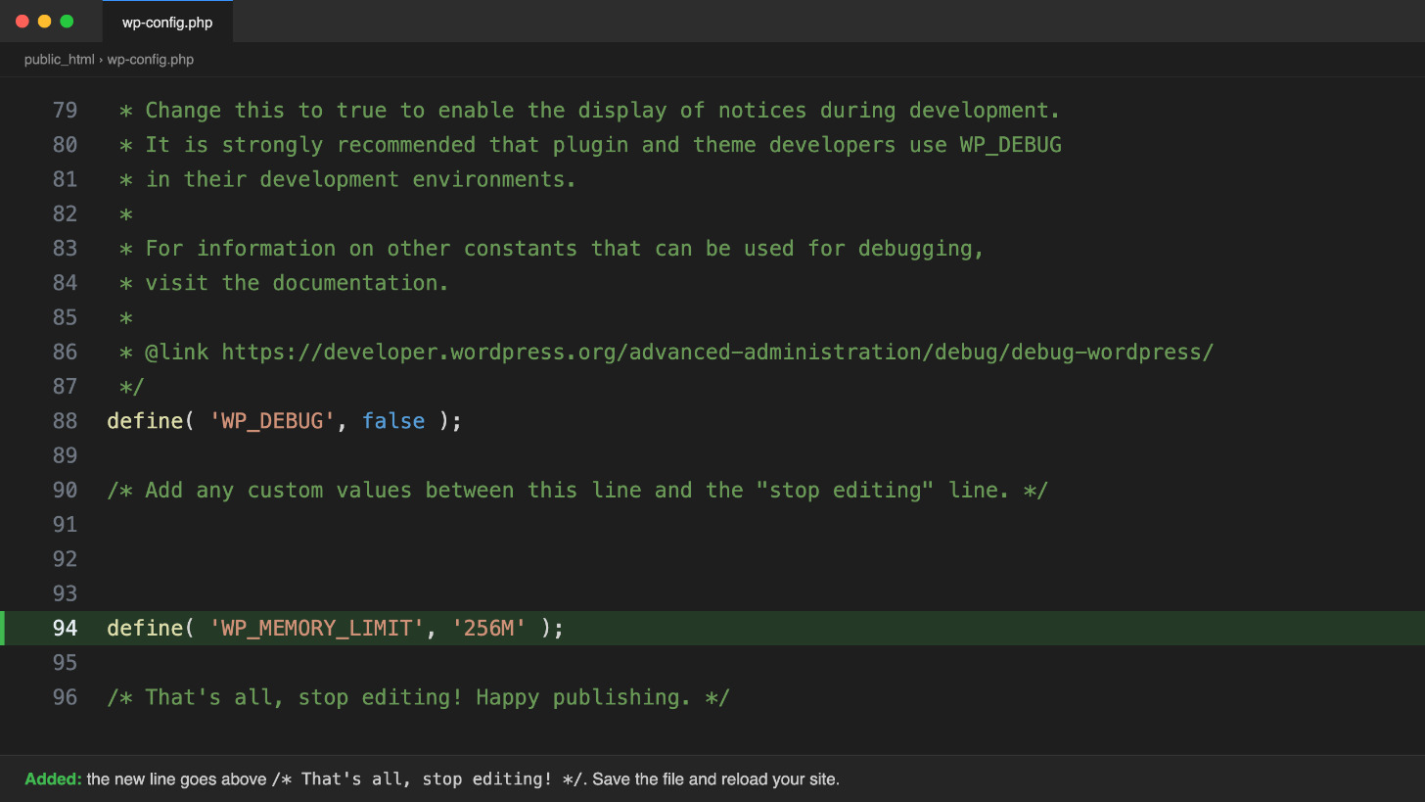The image size is (1425, 802).
Task: Click the "Happy publishing." comment text on line 96
Action: 583,697
